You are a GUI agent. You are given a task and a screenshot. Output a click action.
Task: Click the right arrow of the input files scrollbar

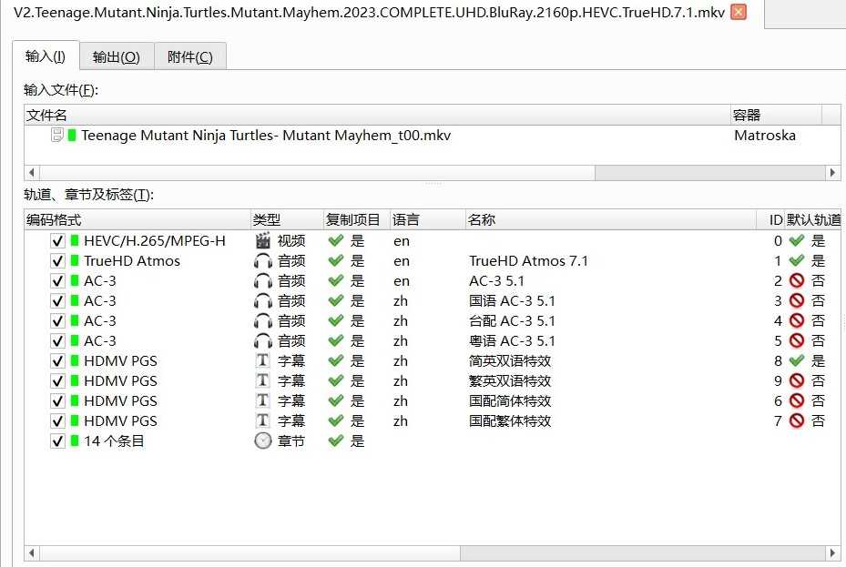(x=832, y=173)
